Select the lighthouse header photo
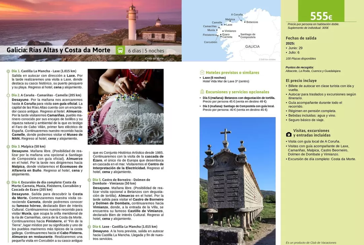364x245 pixels. (x=91, y=30)
